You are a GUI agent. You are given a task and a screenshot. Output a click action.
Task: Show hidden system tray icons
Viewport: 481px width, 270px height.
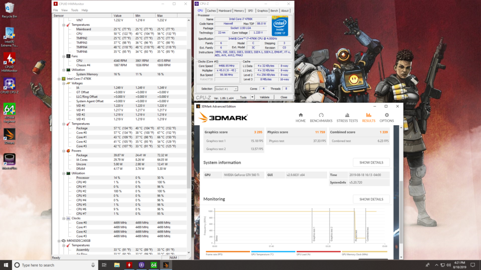pyautogui.click(x=436, y=265)
